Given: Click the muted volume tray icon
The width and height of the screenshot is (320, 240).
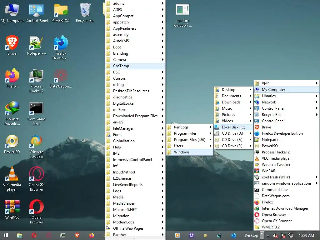Looking at the screenshot, I should point(275,236).
